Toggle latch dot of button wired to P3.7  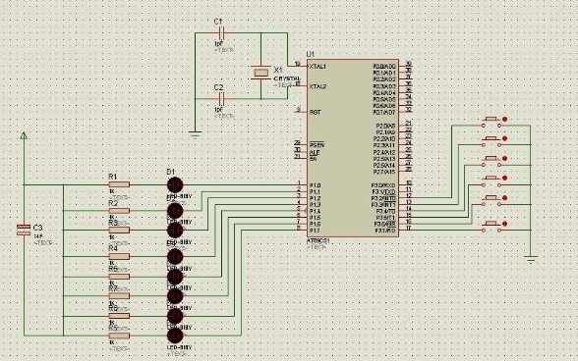(504, 224)
